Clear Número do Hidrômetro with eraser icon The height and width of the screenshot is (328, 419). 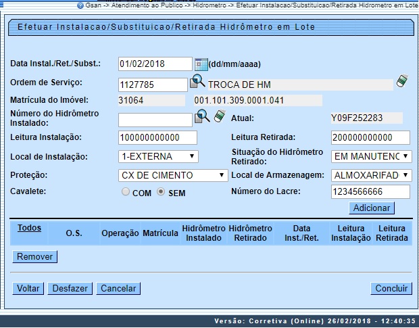[x=218, y=118]
